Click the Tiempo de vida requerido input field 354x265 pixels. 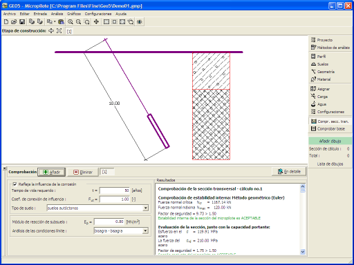[115, 190]
